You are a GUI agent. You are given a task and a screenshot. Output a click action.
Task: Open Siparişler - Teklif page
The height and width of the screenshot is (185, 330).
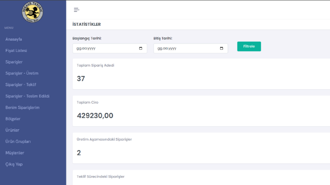[x=21, y=85]
